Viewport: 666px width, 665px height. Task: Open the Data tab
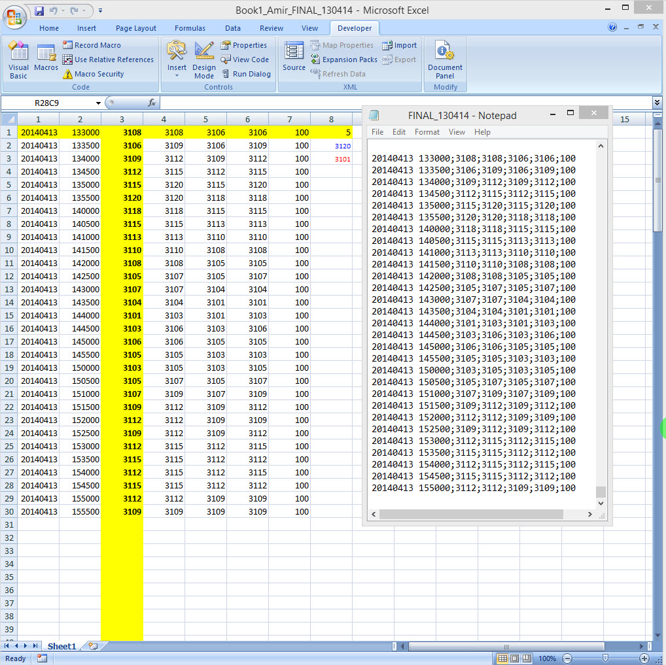coord(233,28)
